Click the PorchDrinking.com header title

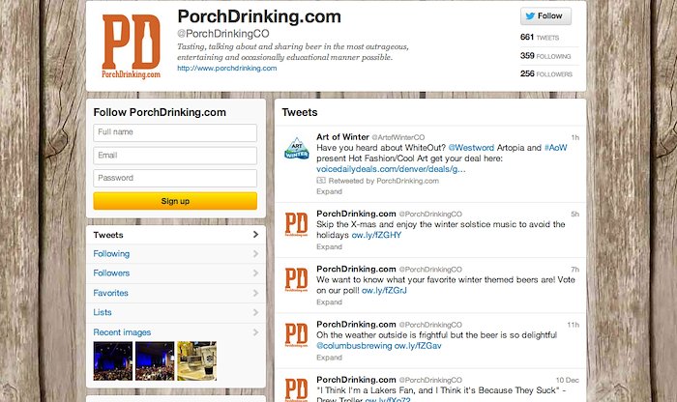(259, 16)
